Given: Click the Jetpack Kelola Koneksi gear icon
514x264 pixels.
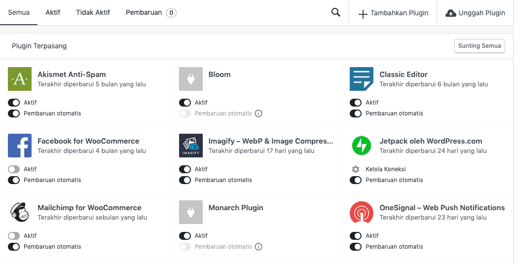Looking at the screenshot, I should coord(356,169).
